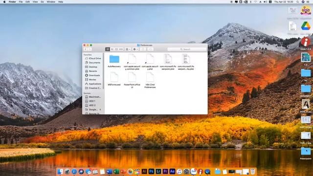Launch Adobe Premiere Pro from the Dock
The height and width of the screenshot is (176, 313).
(165, 172)
